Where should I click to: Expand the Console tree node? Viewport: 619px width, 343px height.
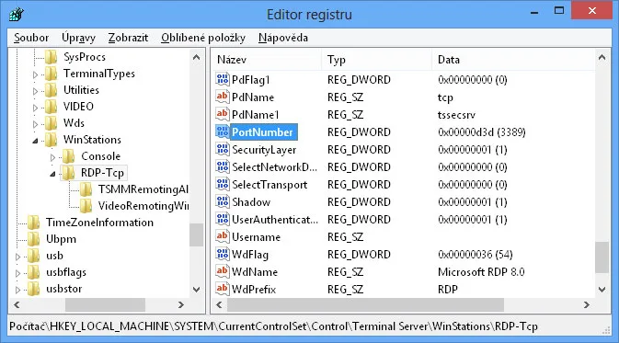[x=52, y=157]
